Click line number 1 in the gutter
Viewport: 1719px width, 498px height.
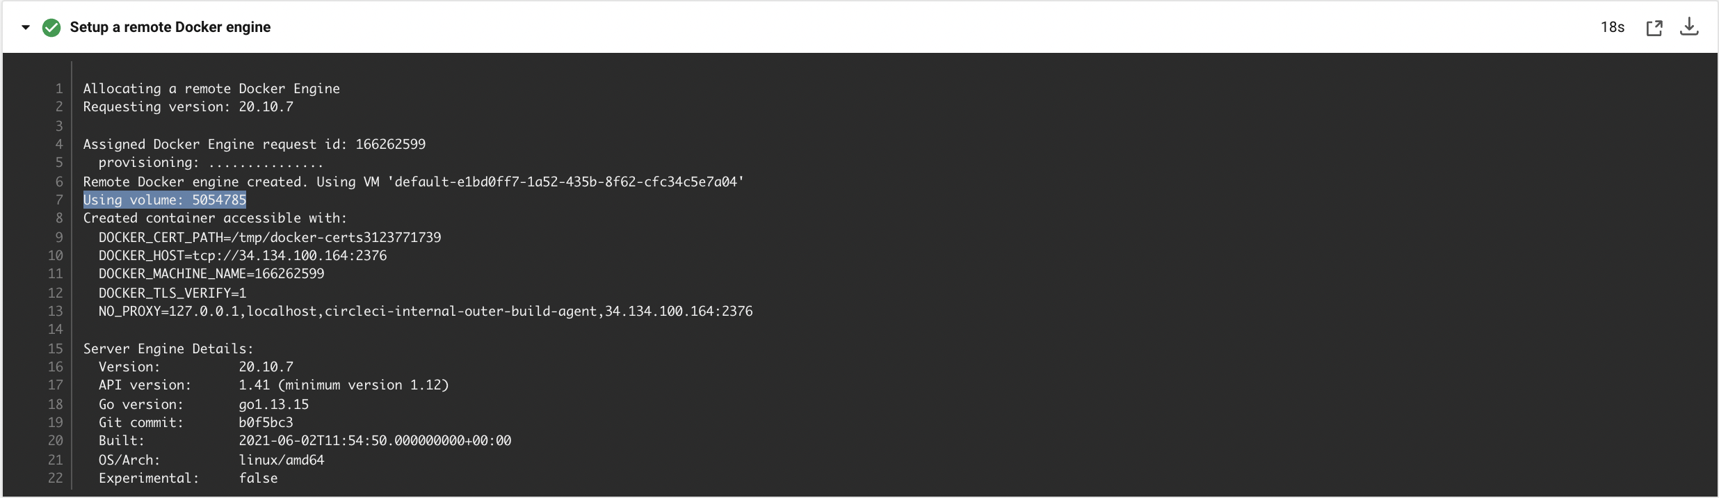(59, 89)
